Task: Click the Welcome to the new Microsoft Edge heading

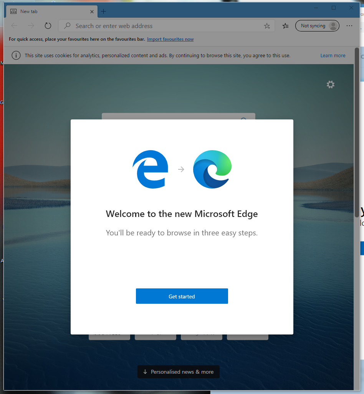Action: pyautogui.click(x=182, y=214)
